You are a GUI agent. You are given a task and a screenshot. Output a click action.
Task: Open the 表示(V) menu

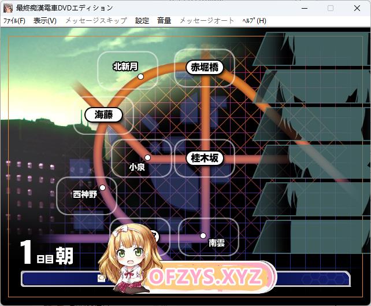click(45, 21)
